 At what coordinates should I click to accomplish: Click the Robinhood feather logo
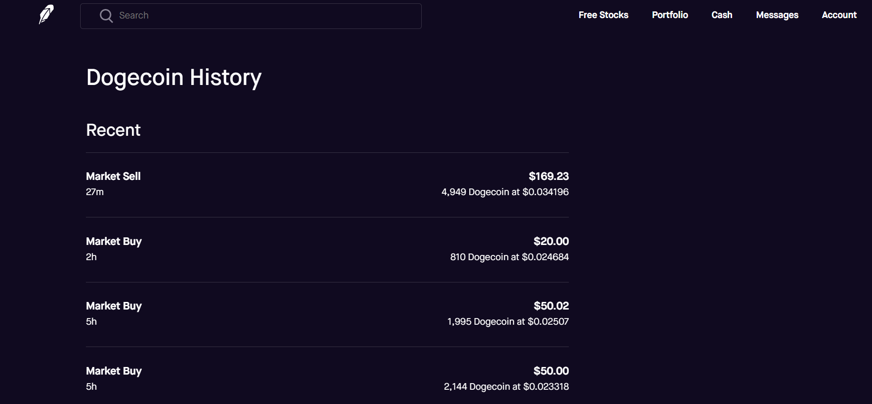tap(46, 15)
